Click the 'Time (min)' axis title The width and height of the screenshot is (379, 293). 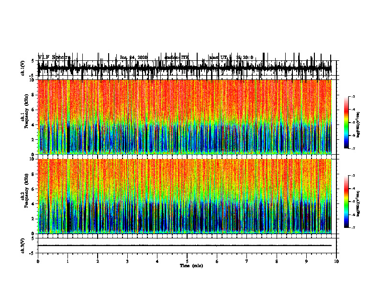pos(191,266)
